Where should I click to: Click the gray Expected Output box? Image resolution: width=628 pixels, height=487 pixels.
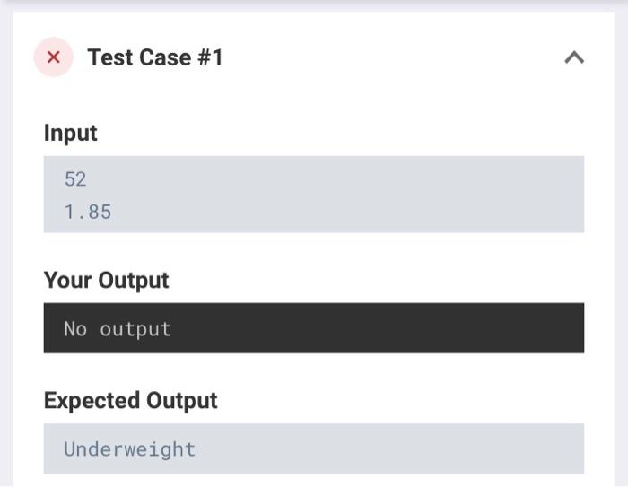coord(314,448)
